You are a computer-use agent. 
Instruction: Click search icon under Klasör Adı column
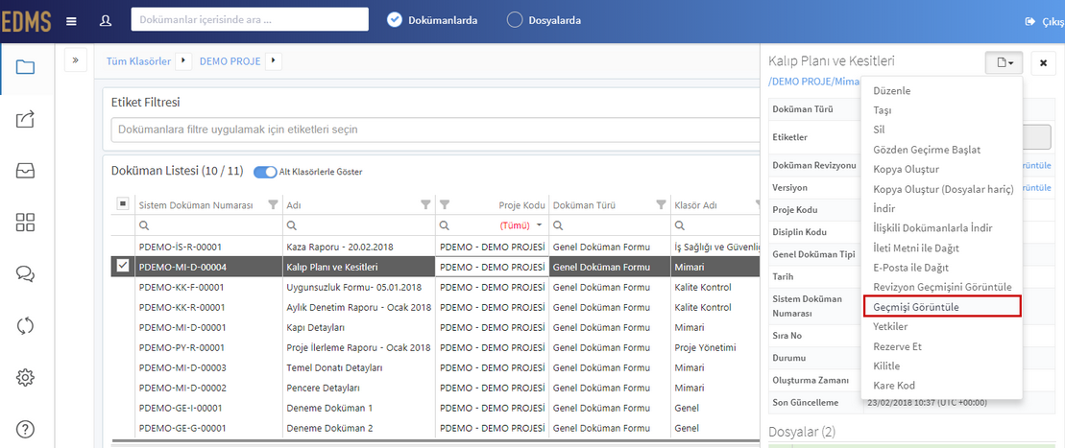(679, 224)
